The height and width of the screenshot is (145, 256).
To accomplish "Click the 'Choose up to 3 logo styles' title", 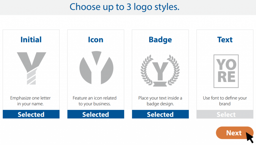I will 125,7.
